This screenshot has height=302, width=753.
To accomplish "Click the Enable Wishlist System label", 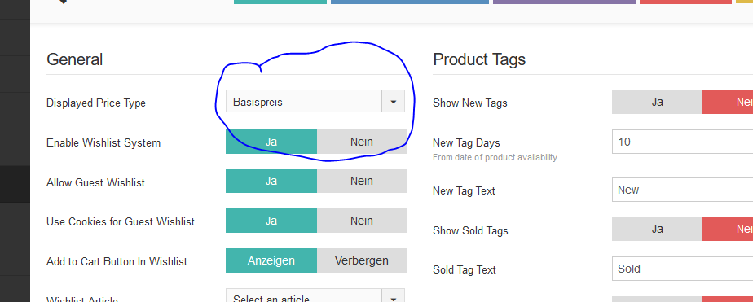I will click(103, 142).
